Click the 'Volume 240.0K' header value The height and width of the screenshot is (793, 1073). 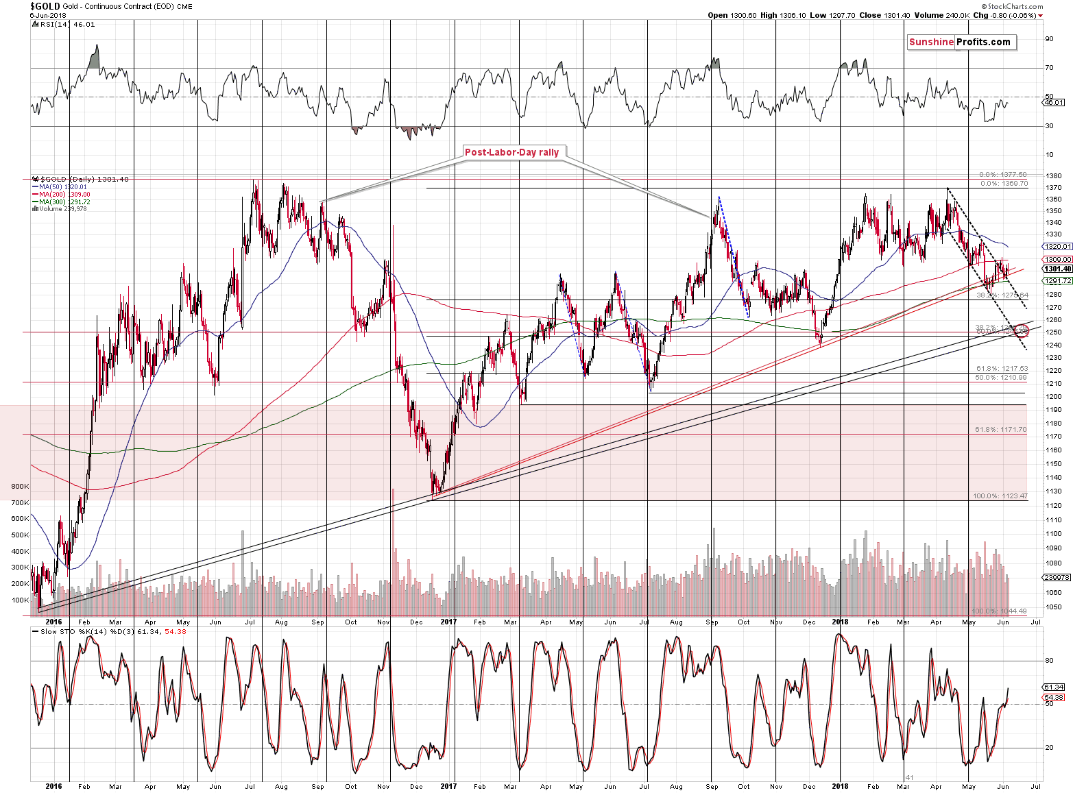(941, 15)
